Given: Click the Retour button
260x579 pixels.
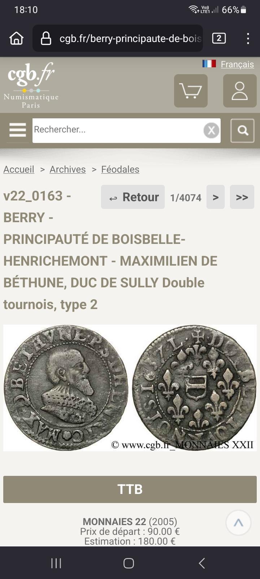Looking at the screenshot, I should (x=133, y=197).
